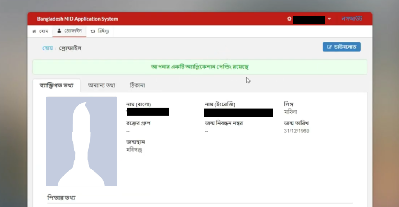Click the edit icon on ডাউনলোড button
Image resolution: width=399 pixels, height=207 pixels.
tap(329, 47)
